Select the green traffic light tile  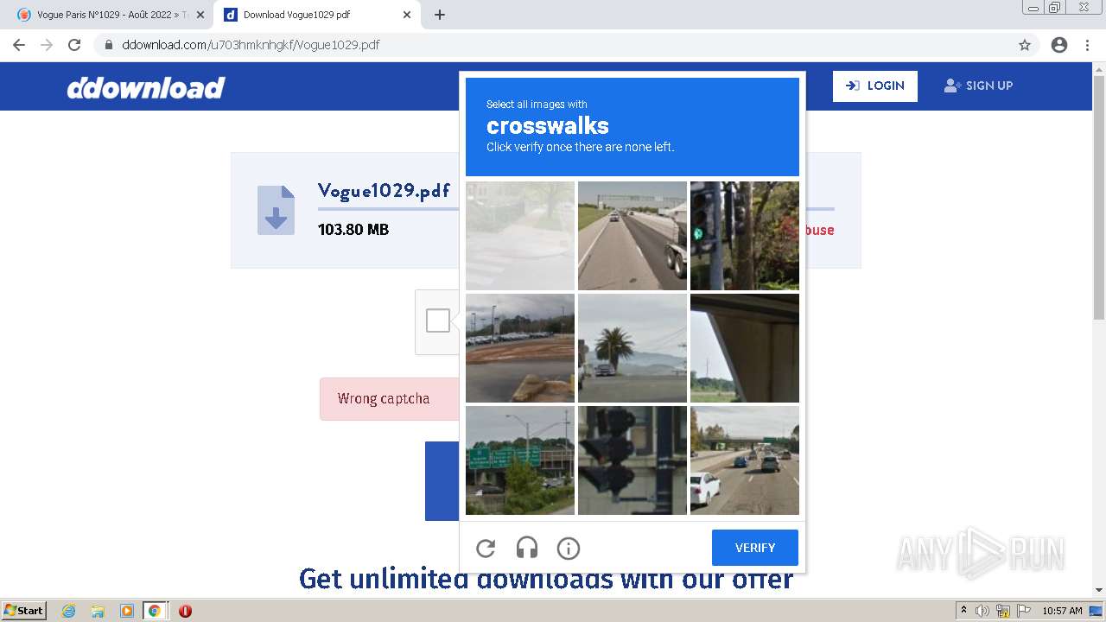point(745,236)
